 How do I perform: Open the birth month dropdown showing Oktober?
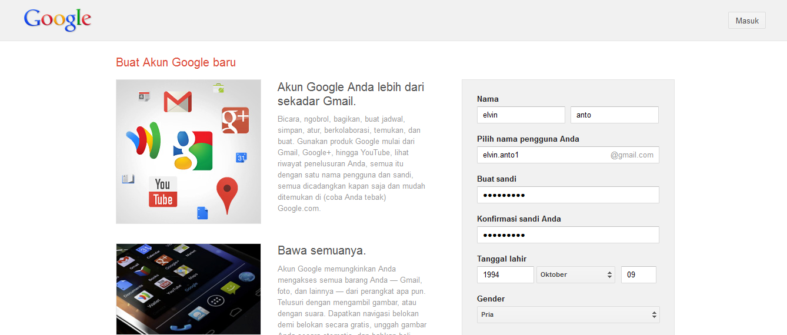[x=576, y=274]
